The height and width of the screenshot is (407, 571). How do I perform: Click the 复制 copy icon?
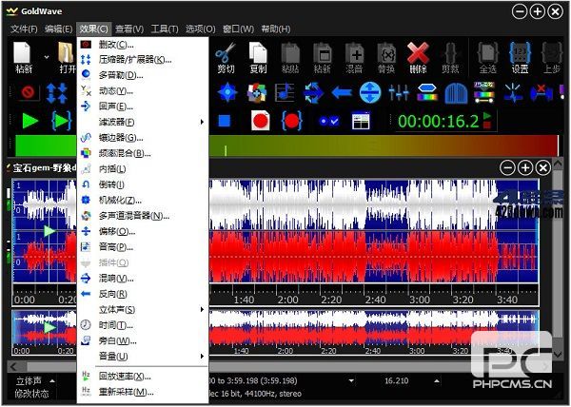click(x=258, y=53)
